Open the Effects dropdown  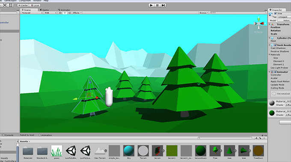point(77,13)
